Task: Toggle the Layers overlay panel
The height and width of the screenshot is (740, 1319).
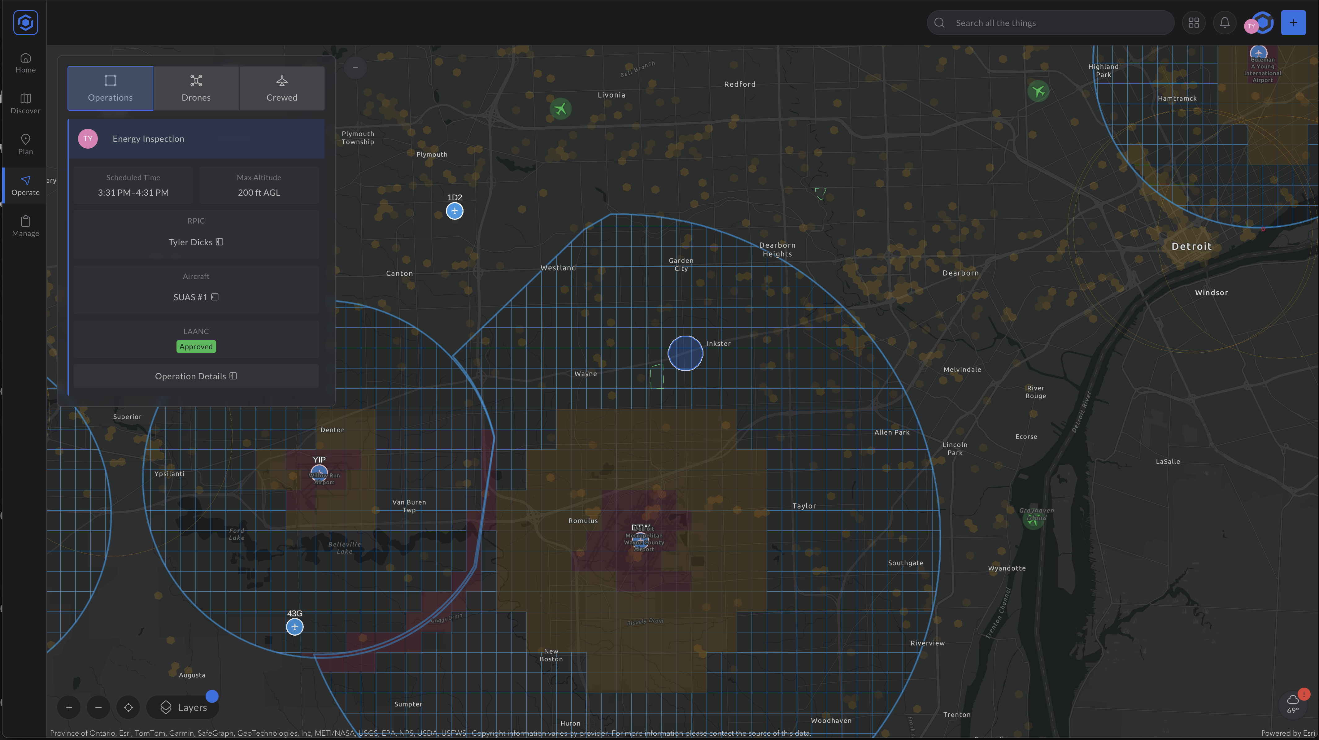Action: (183, 707)
